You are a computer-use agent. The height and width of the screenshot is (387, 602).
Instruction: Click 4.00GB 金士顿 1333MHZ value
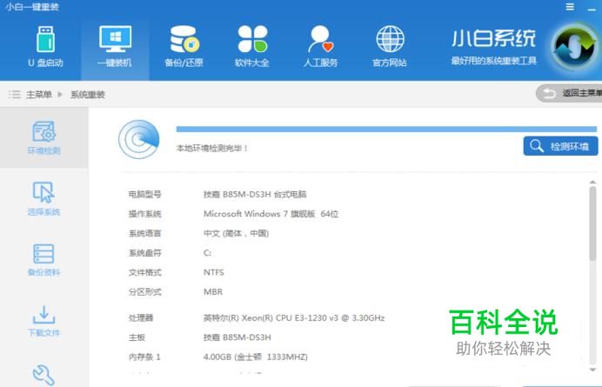255,357
